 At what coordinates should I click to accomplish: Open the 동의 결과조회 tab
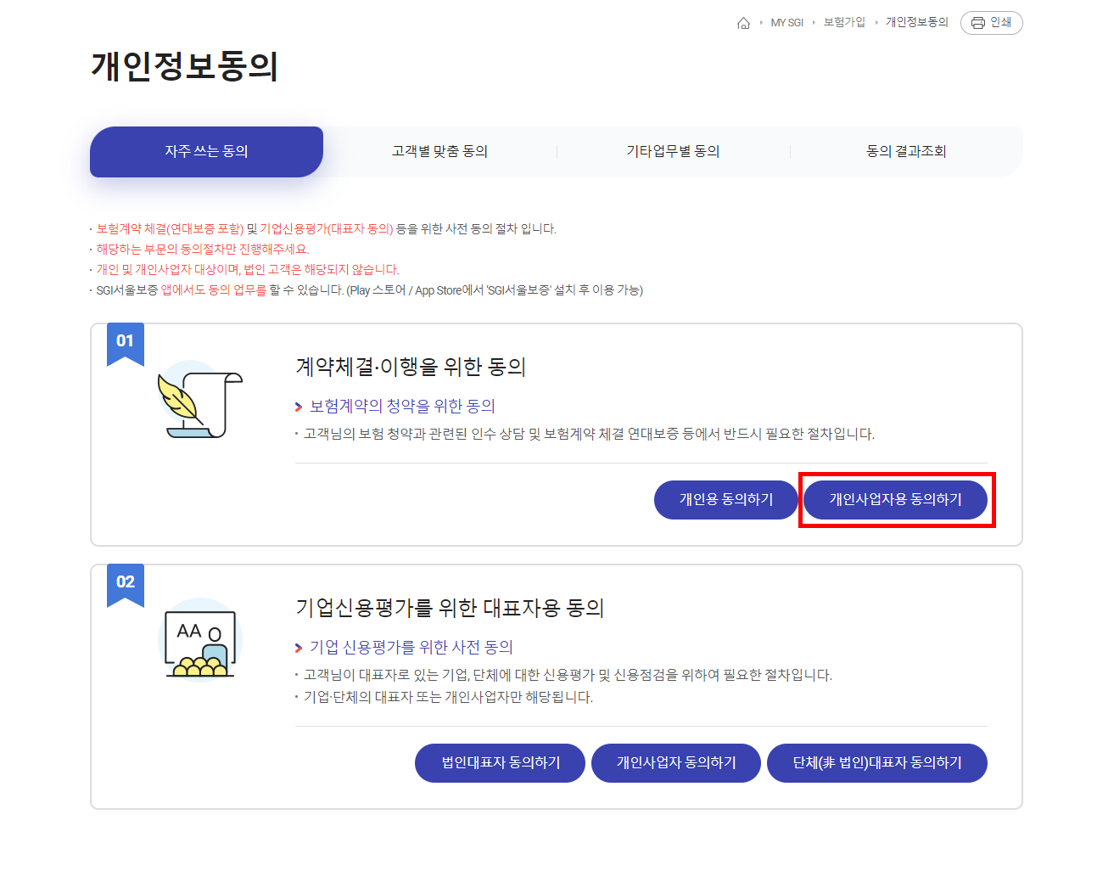click(906, 151)
